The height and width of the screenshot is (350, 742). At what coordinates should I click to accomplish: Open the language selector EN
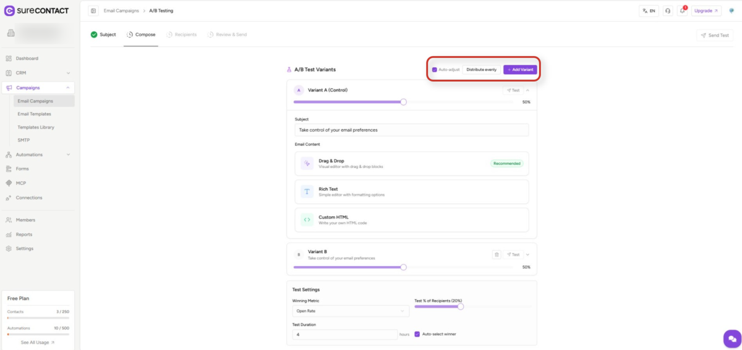pyautogui.click(x=649, y=10)
